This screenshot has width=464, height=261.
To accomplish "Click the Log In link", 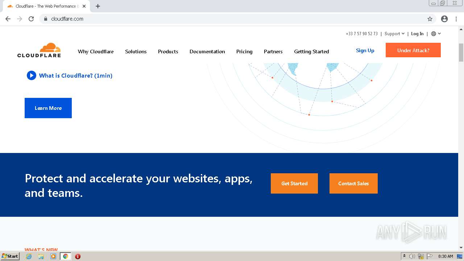I will coord(417,34).
